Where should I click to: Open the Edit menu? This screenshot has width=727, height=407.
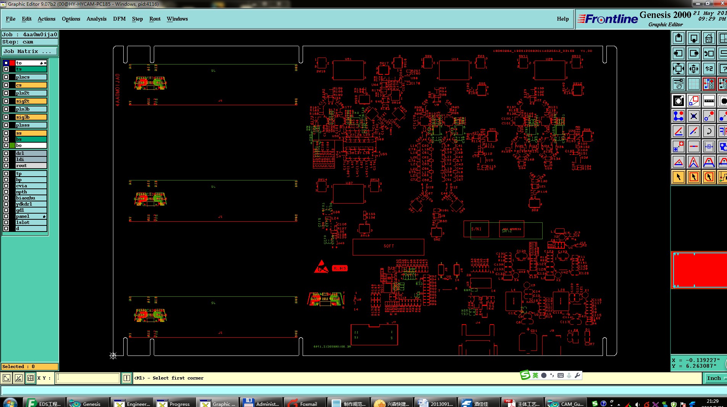tap(27, 19)
